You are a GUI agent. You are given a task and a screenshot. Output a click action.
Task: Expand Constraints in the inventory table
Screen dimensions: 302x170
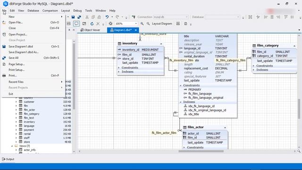tap(119, 68)
